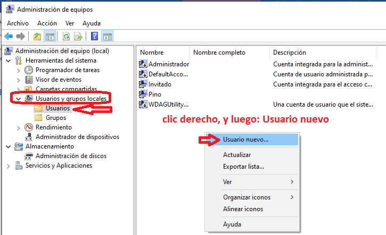This screenshot has width=386, height=235.
Task: Choose Exportar lista... from context menu
Action: tap(252, 167)
